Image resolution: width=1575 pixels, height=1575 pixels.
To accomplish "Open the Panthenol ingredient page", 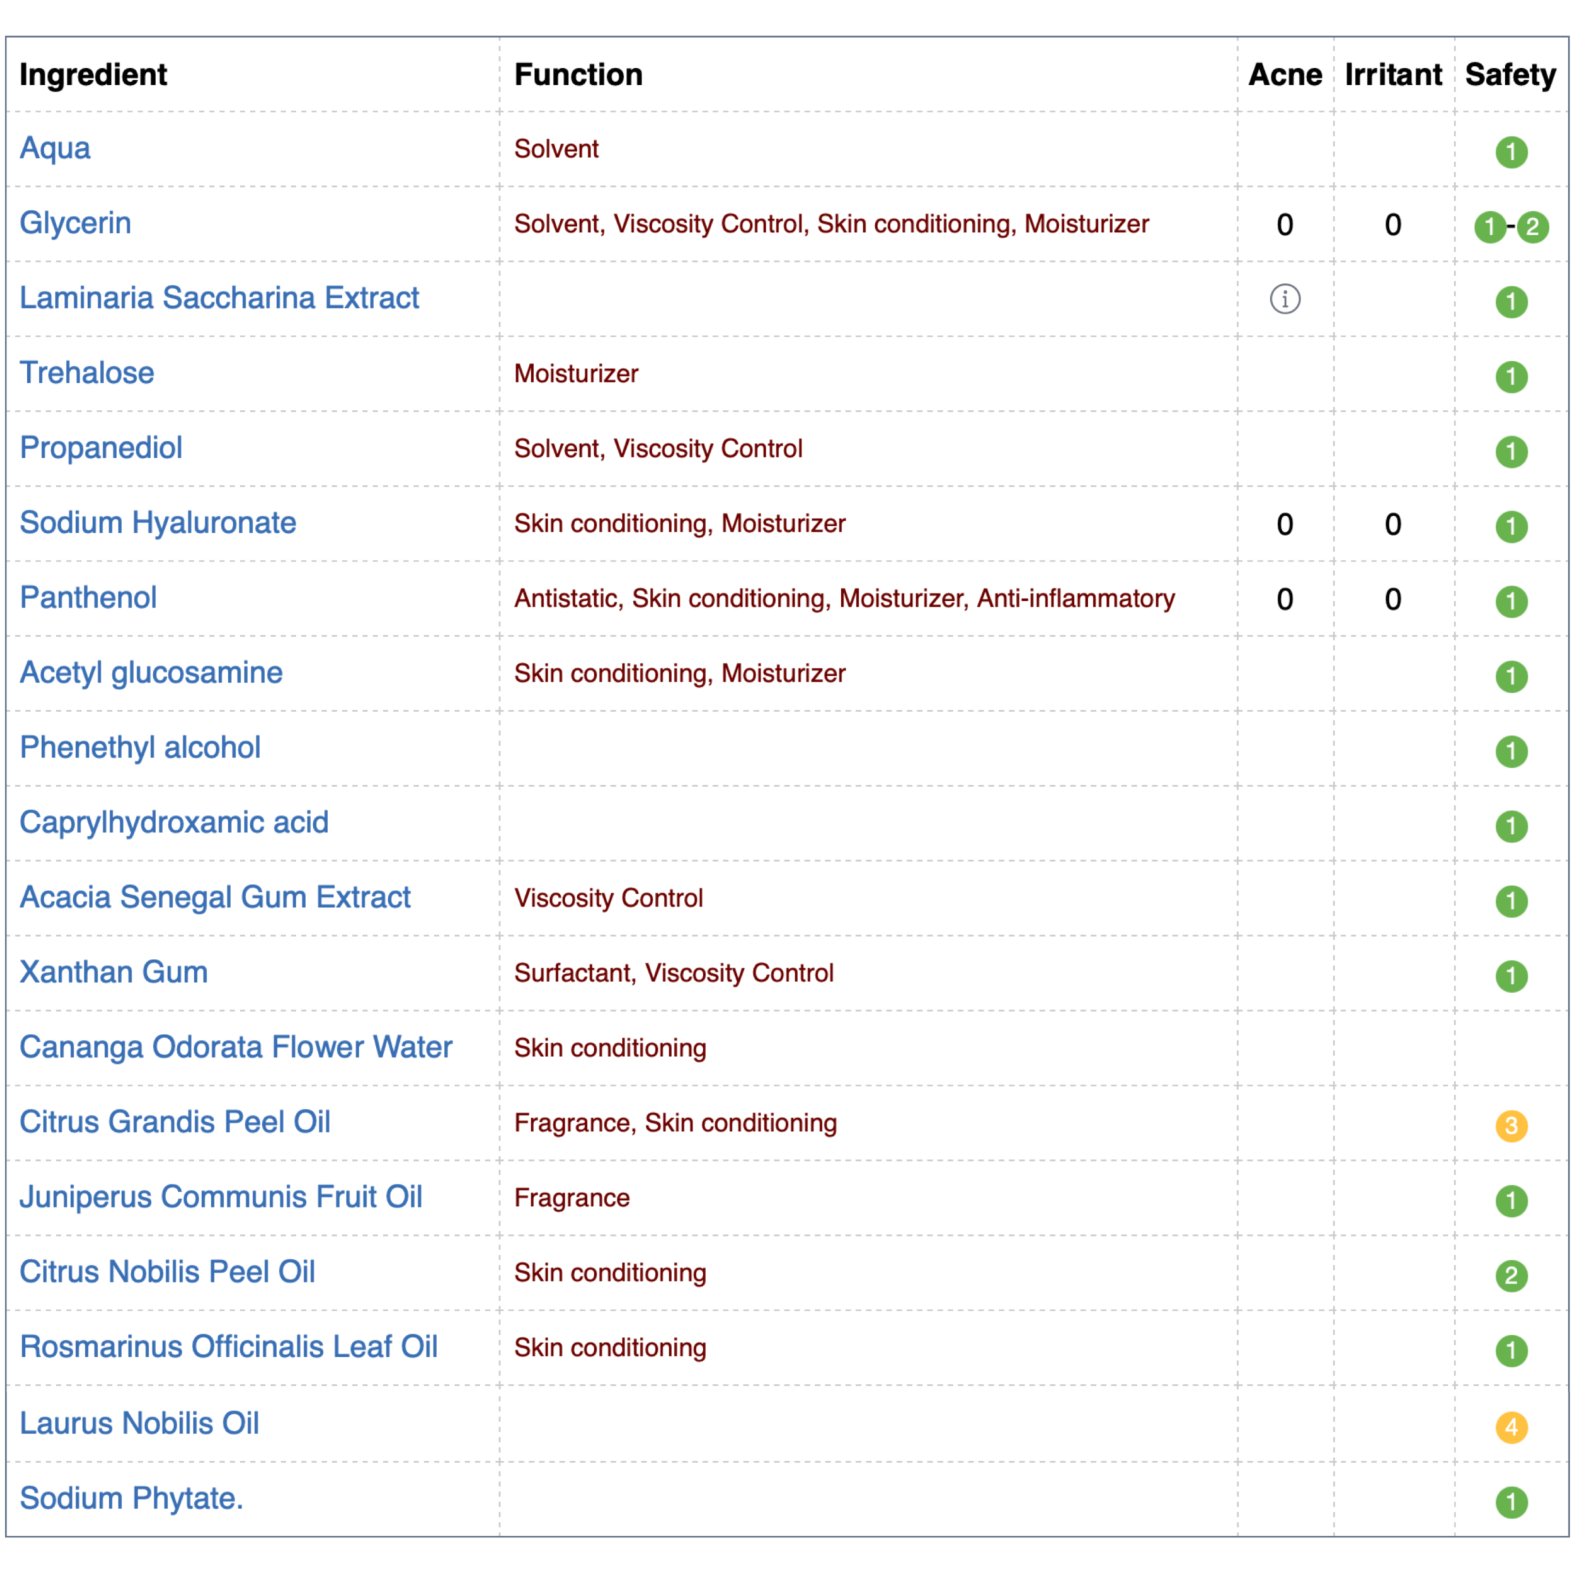I will pos(88,597).
